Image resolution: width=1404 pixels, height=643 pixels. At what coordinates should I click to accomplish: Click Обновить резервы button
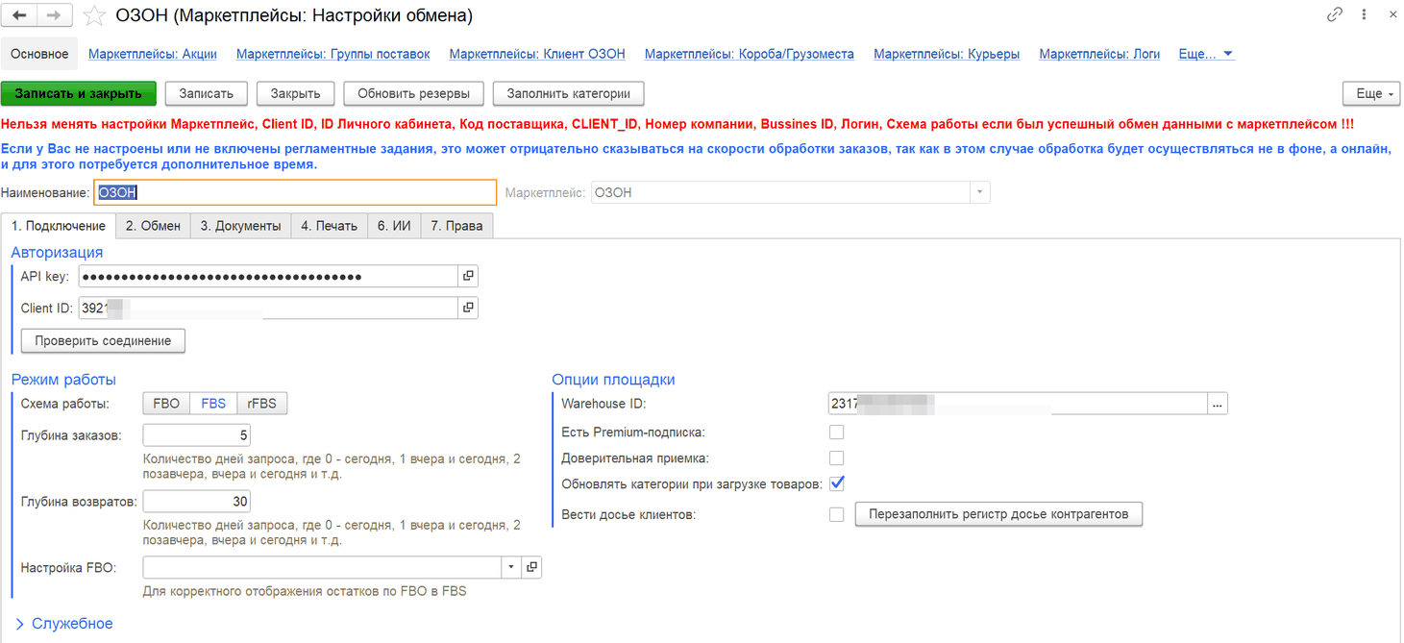[x=413, y=93]
